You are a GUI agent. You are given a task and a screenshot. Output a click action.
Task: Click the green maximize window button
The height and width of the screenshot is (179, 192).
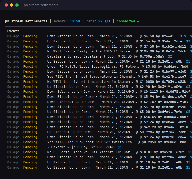17,5
